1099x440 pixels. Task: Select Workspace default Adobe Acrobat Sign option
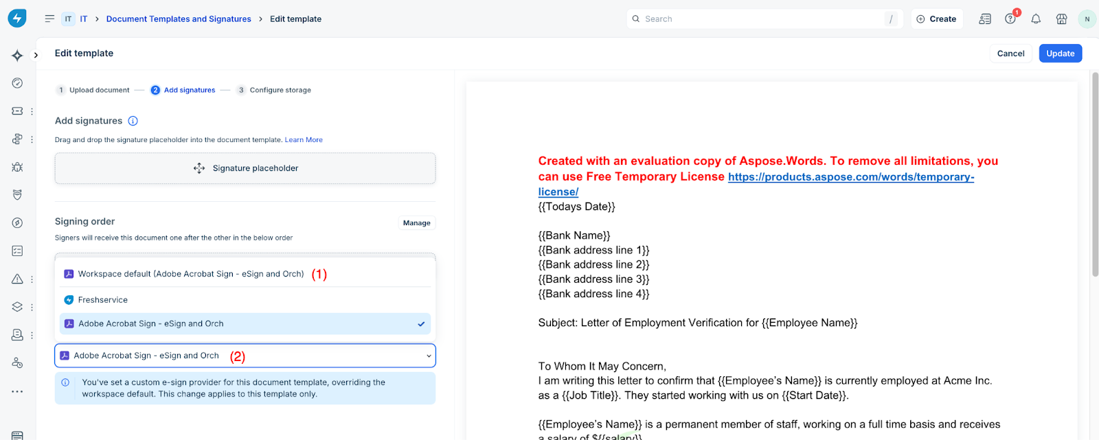(x=245, y=274)
